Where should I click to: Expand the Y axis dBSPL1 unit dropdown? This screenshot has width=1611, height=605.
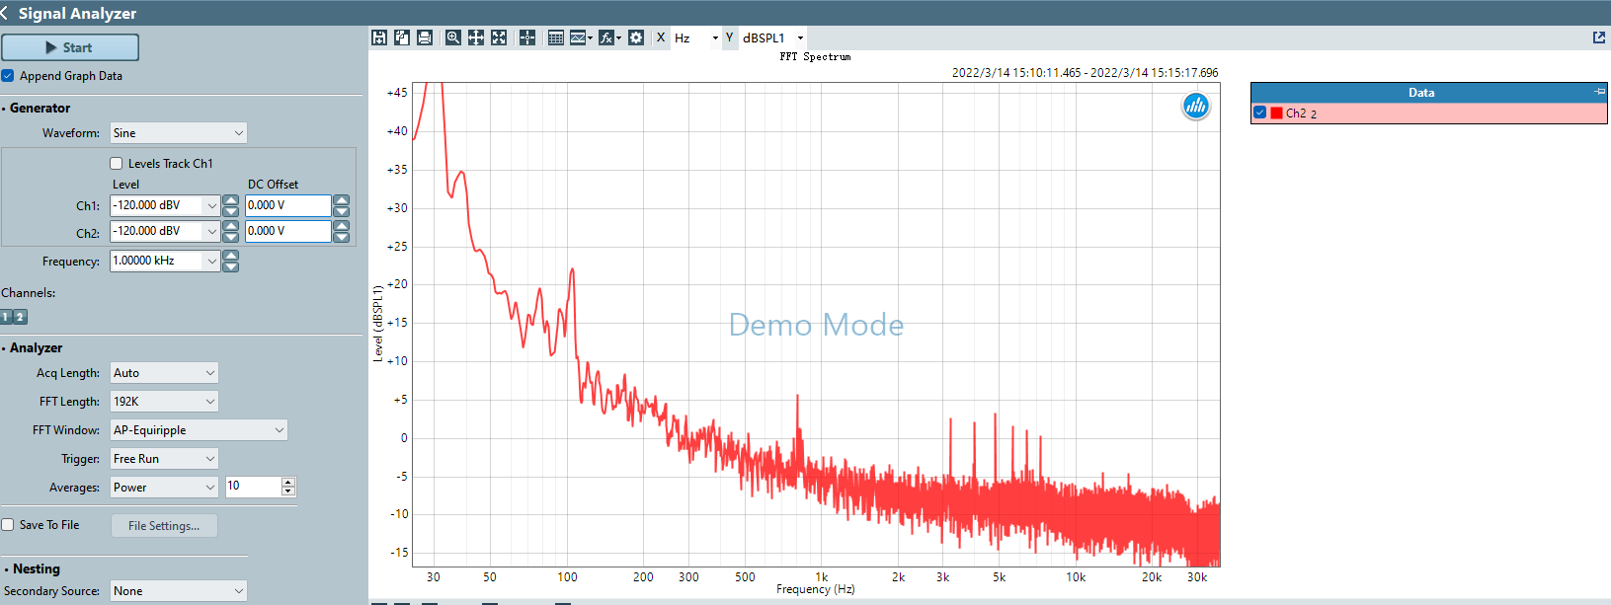click(x=773, y=38)
